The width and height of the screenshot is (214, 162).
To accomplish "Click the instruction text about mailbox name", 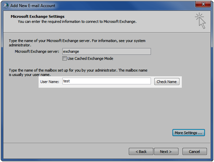I will pos(78,72).
